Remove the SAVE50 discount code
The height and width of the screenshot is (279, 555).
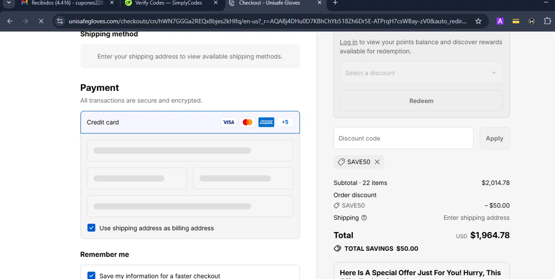tap(377, 162)
